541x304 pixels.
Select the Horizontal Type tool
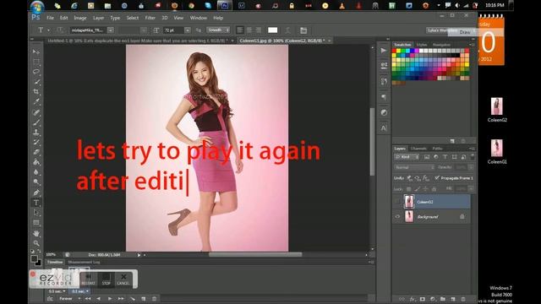[36, 203]
